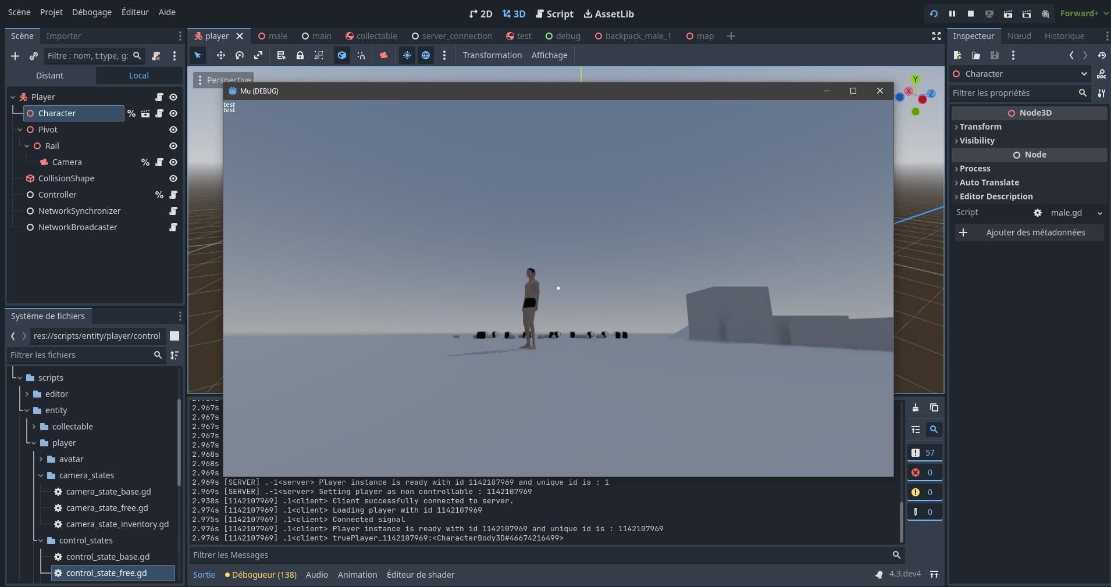Add a new child node with plus icon
The width and height of the screenshot is (1111, 587).
coord(15,56)
